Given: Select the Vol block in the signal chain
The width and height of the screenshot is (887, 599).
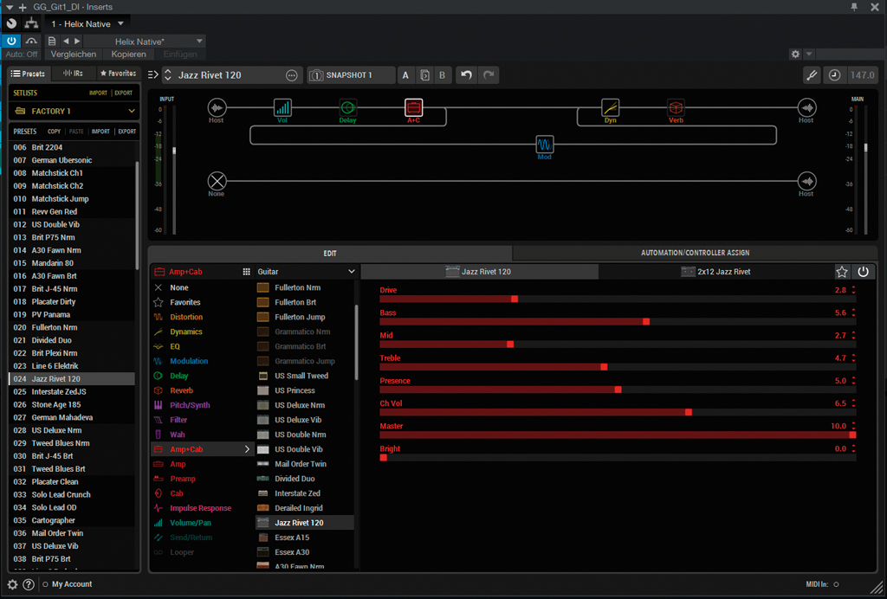Looking at the screenshot, I should tap(282, 107).
